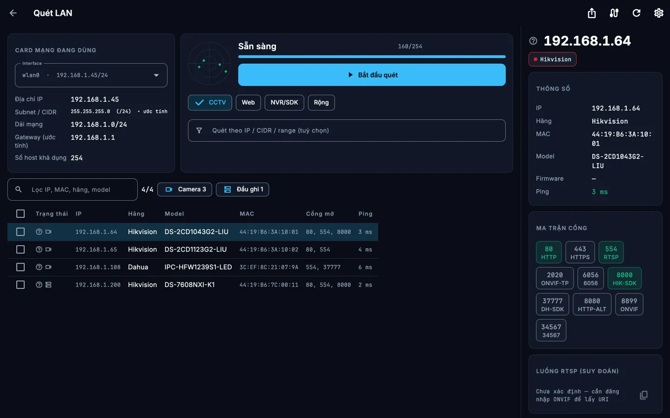Click the camera icon in 192.168.1.65 row
Image resolution: width=670 pixels, height=418 pixels.
pyautogui.click(x=48, y=249)
